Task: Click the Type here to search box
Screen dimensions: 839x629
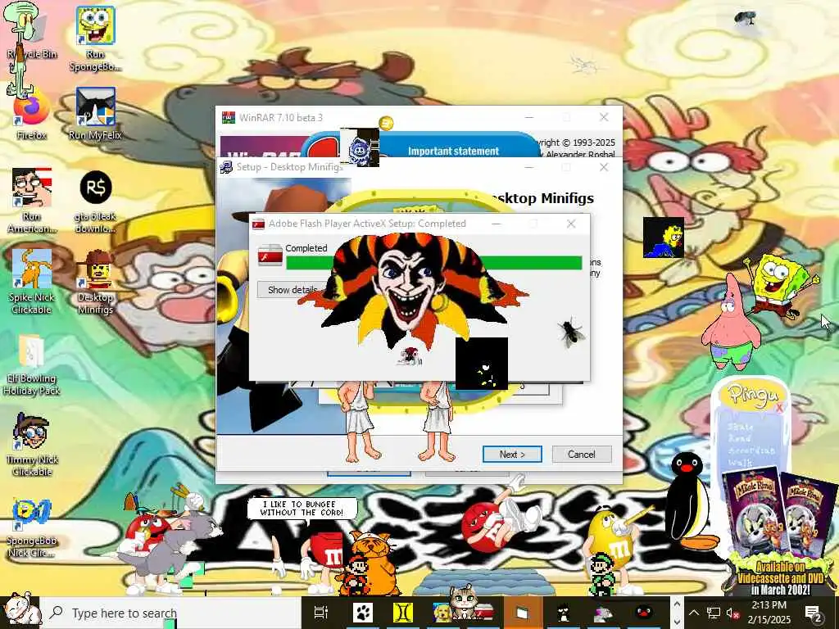Action: point(171,613)
